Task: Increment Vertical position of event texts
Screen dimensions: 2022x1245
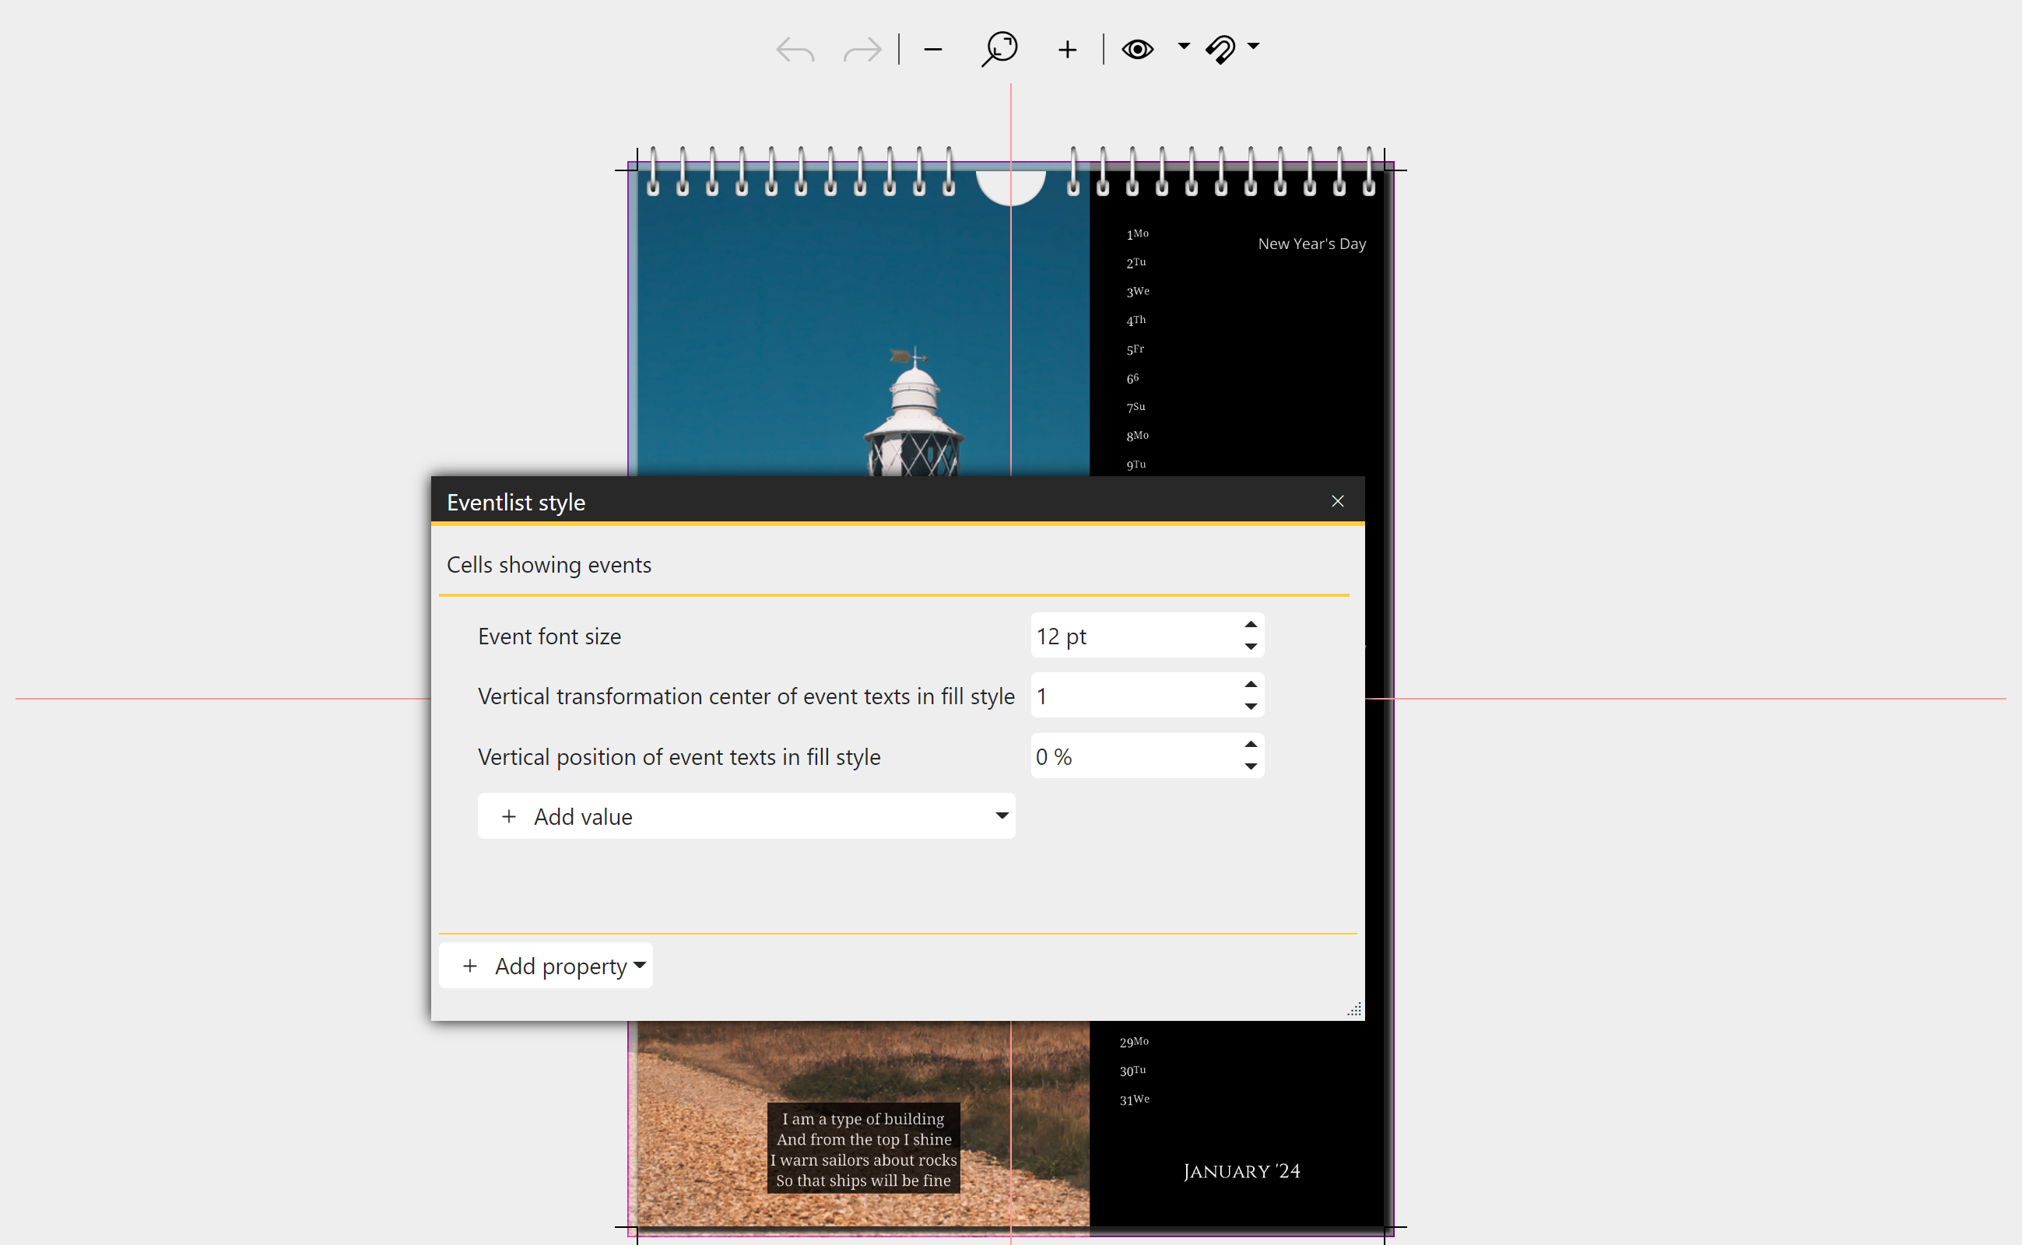Action: pos(1251,745)
